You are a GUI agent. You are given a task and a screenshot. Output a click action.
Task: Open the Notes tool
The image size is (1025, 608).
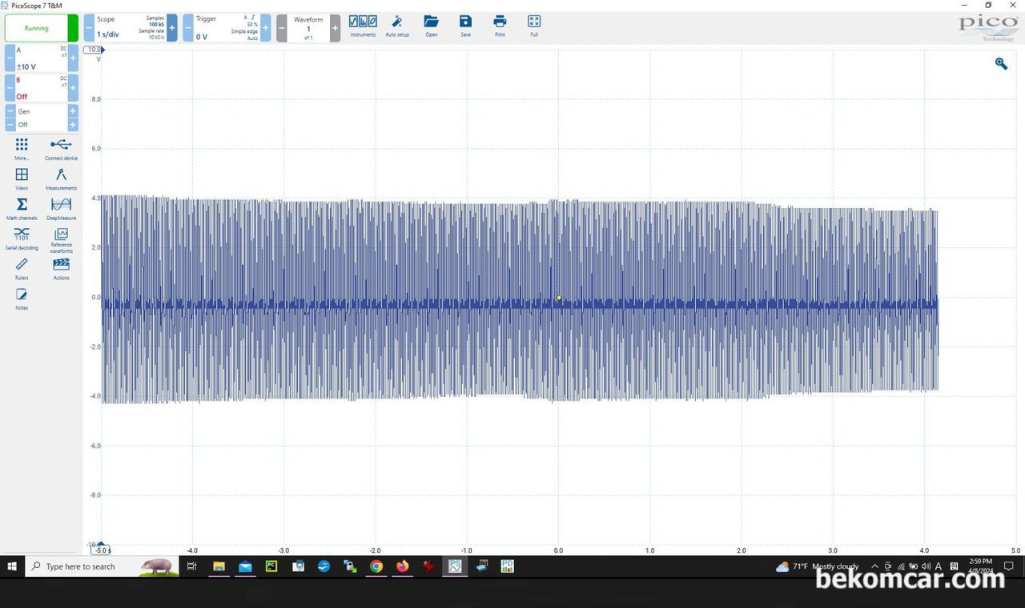click(22, 299)
